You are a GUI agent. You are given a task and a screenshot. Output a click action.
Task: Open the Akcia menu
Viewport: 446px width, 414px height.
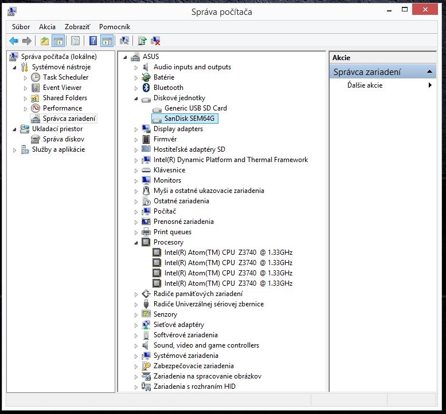pyautogui.click(x=47, y=27)
